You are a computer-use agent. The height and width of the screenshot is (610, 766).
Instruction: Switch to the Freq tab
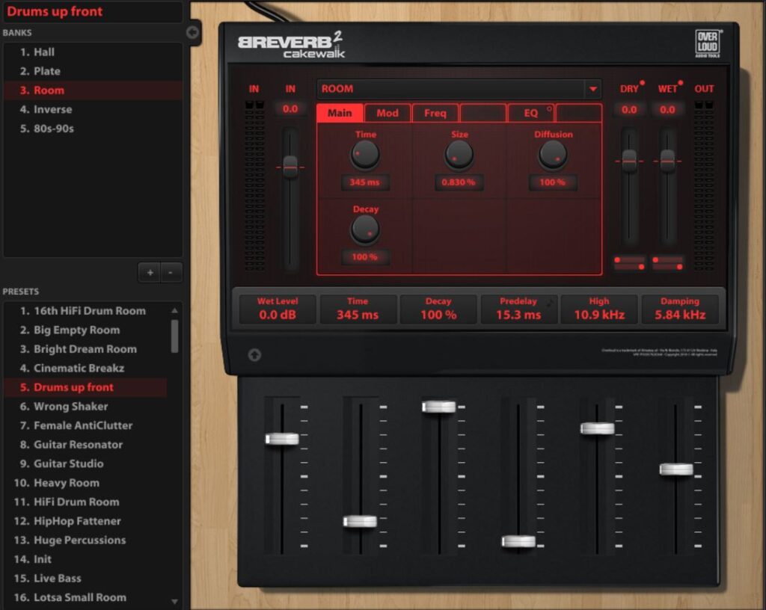tap(435, 113)
